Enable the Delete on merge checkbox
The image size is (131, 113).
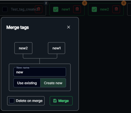click(12, 101)
